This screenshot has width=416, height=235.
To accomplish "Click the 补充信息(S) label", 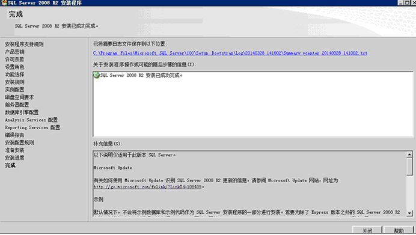I will 108,144.
